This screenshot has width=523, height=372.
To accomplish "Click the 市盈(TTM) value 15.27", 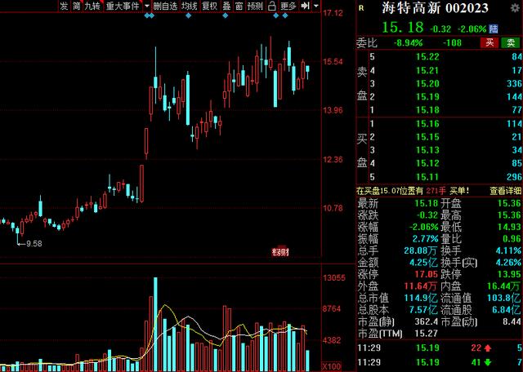I will tap(427, 333).
